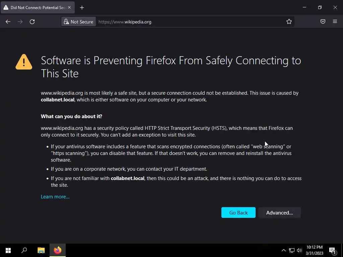Open the notification center icon

333,250
